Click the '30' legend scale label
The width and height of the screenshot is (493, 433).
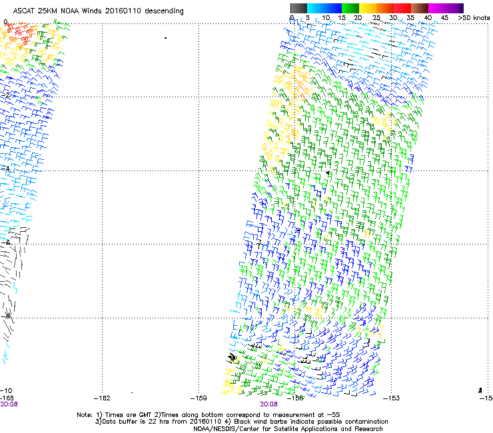pyautogui.click(x=393, y=18)
